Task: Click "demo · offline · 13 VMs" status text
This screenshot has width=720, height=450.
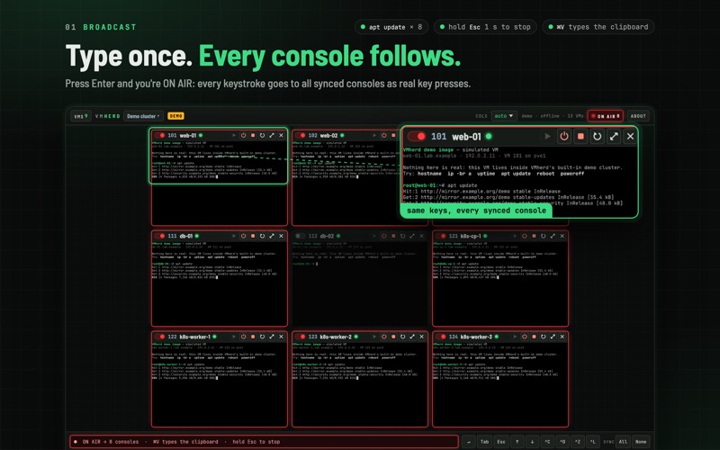Action: (553, 116)
